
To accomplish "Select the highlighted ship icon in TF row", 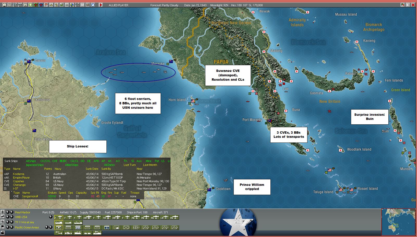I will pyautogui.click(x=59, y=222).
